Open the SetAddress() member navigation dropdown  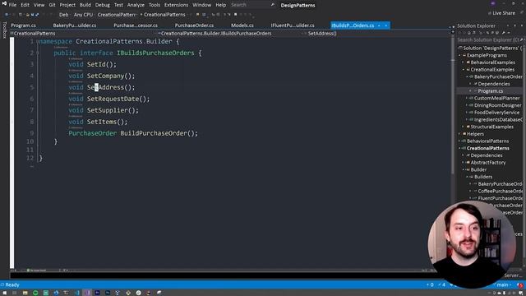[x=376, y=34]
